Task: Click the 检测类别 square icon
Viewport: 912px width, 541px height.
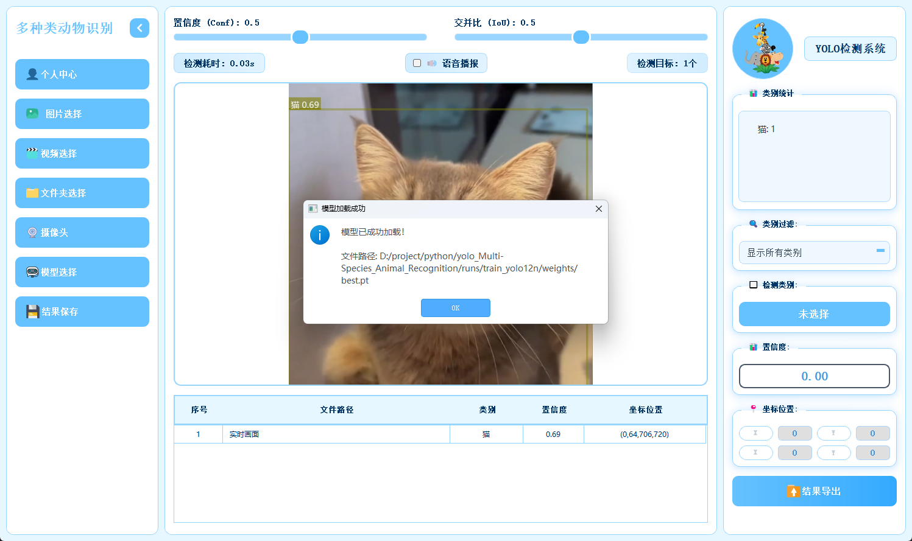Action: (x=754, y=285)
